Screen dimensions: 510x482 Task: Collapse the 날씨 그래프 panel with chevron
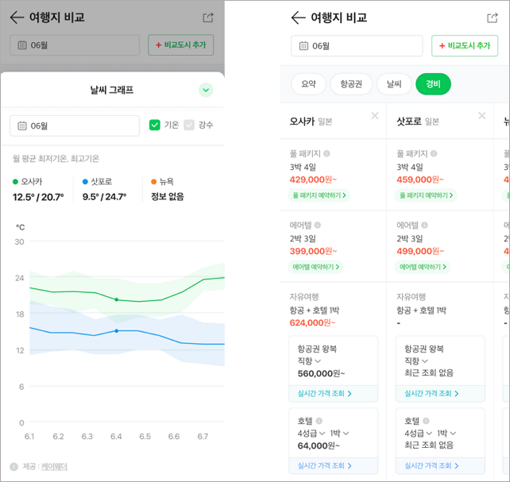click(x=206, y=90)
